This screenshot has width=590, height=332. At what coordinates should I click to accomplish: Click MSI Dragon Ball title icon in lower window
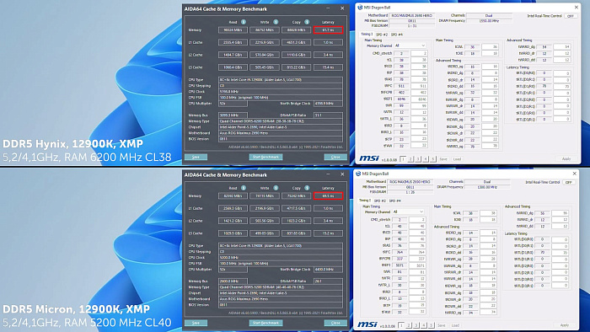click(358, 174)
